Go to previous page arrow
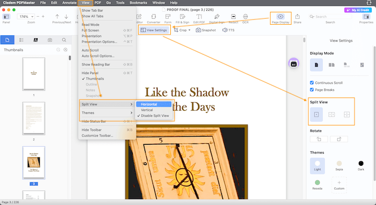 tap(57, 17)
